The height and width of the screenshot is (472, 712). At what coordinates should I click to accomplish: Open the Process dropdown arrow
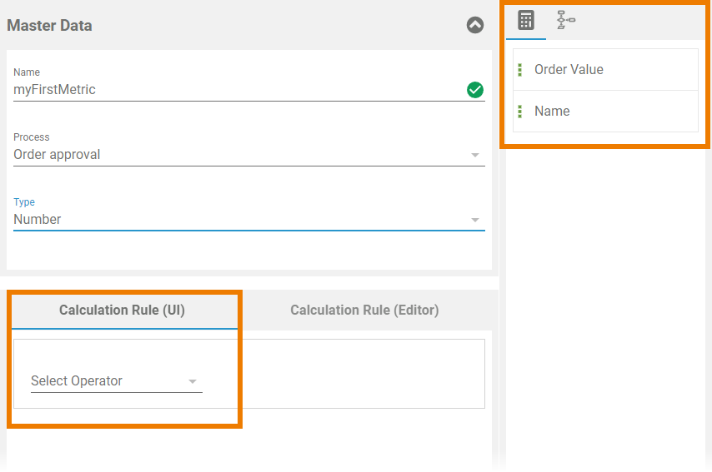point(475,155)
